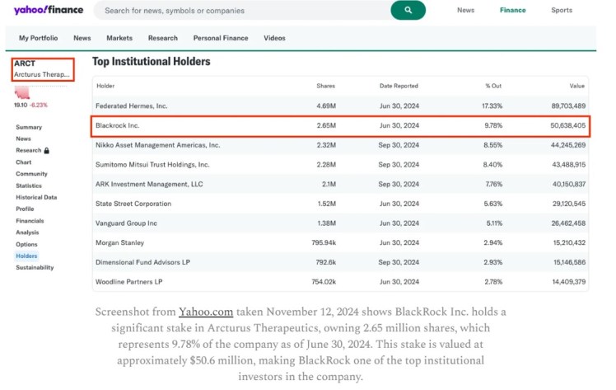Click the green search magnifier button
The width and height of the screenshot is (616, 390).
[x=408, y=11]
